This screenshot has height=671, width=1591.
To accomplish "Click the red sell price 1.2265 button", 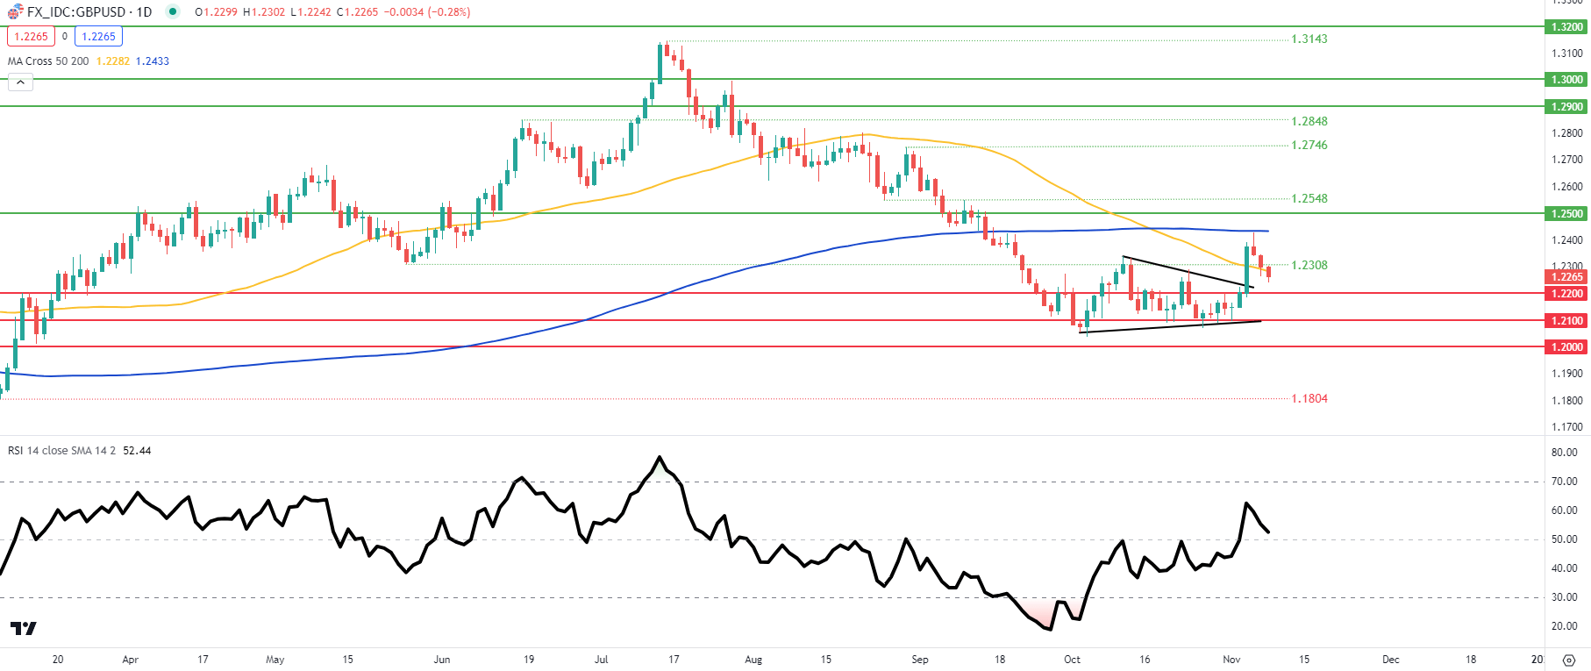I will point(32,36).
